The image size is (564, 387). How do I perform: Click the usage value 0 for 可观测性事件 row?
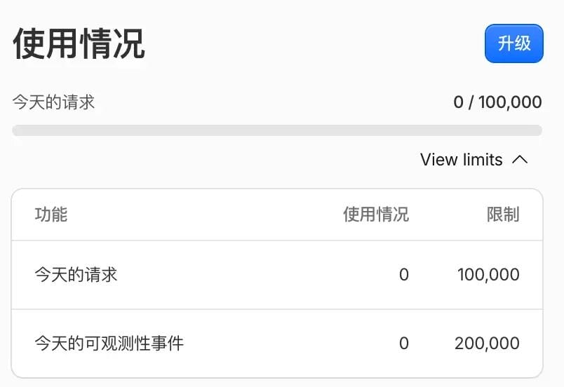[404, 344]
